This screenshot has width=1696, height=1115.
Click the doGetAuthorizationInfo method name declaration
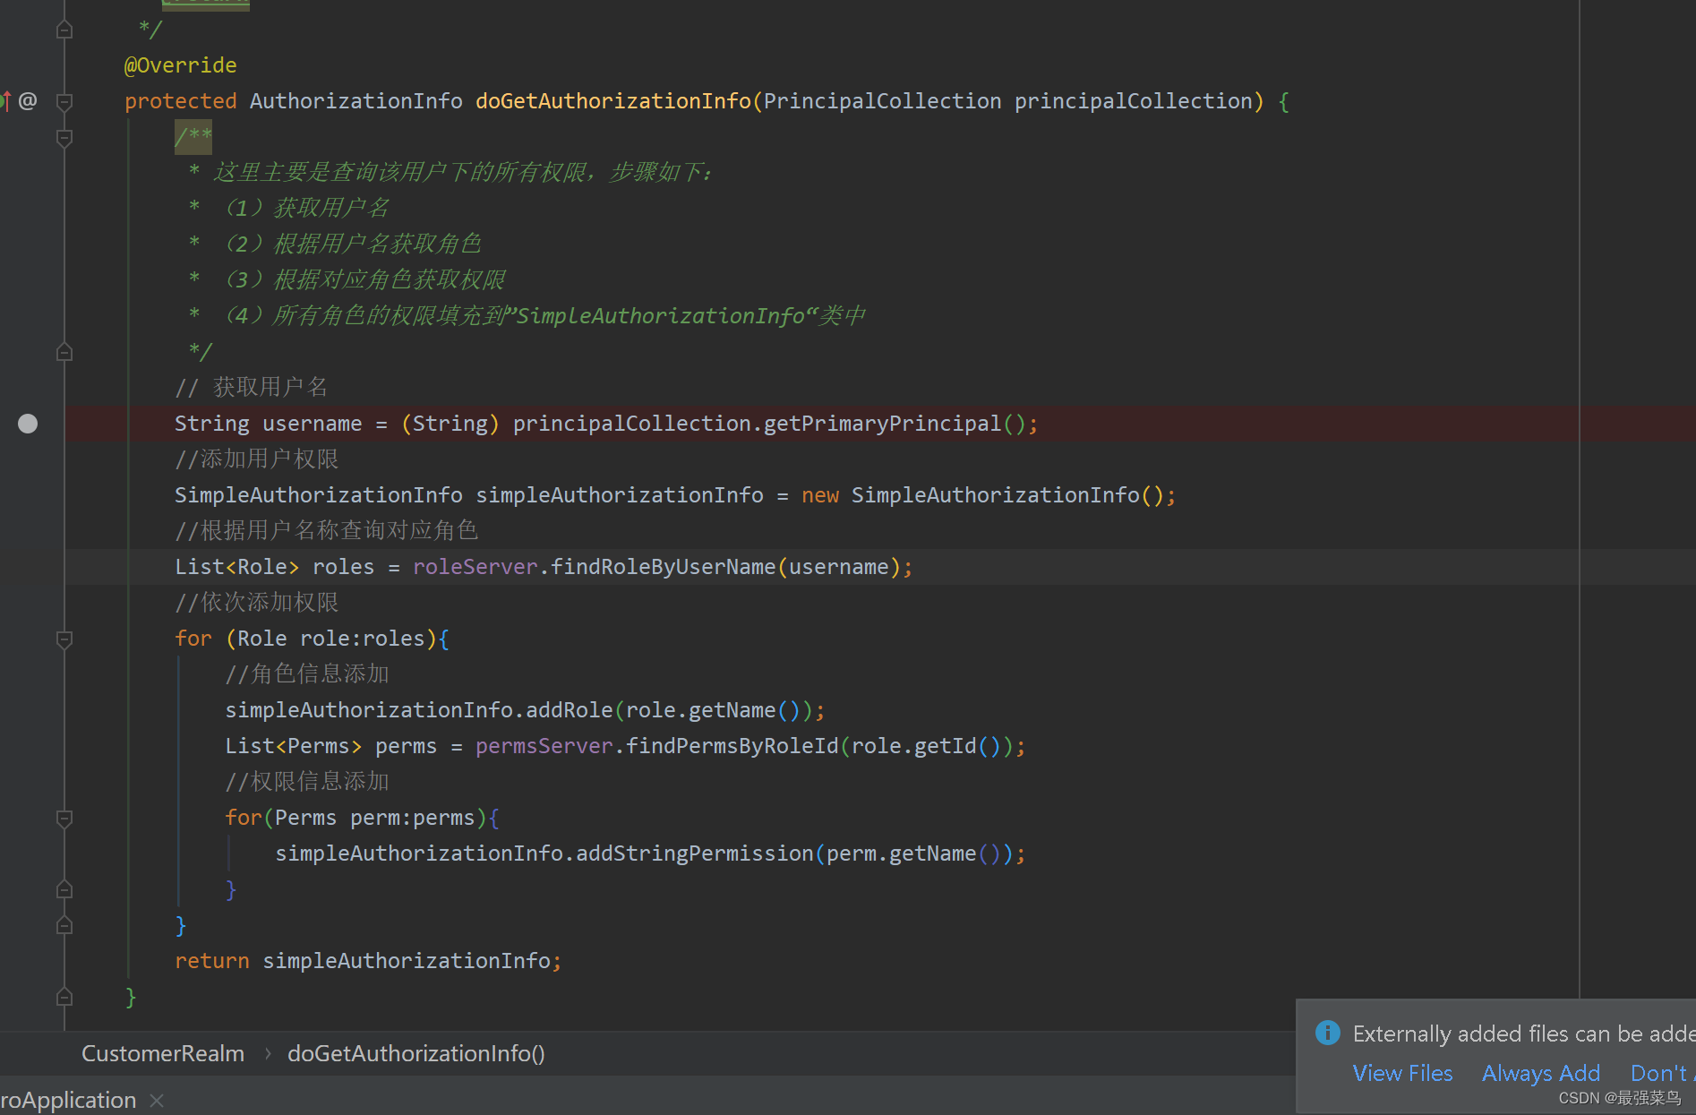point(613,101)
